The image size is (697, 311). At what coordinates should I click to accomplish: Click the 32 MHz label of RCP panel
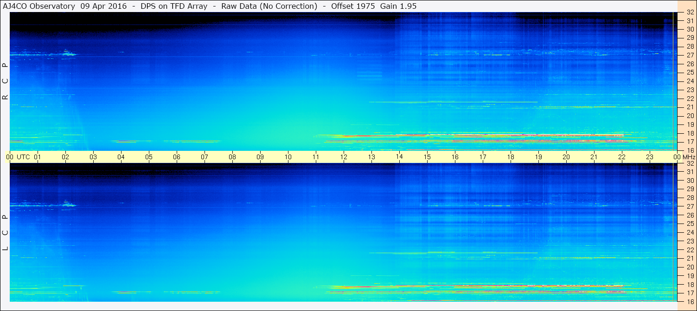click(690, 12)
